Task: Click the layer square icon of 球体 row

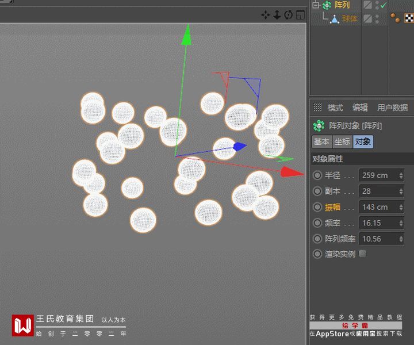Action: click(367, 18)
